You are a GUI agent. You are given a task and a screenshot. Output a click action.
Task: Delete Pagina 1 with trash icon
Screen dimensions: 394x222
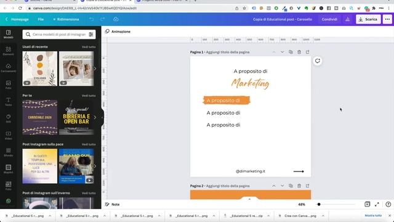point(299,52)
